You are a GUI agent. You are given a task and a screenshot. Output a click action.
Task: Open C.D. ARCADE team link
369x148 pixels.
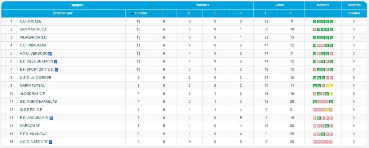31,21
